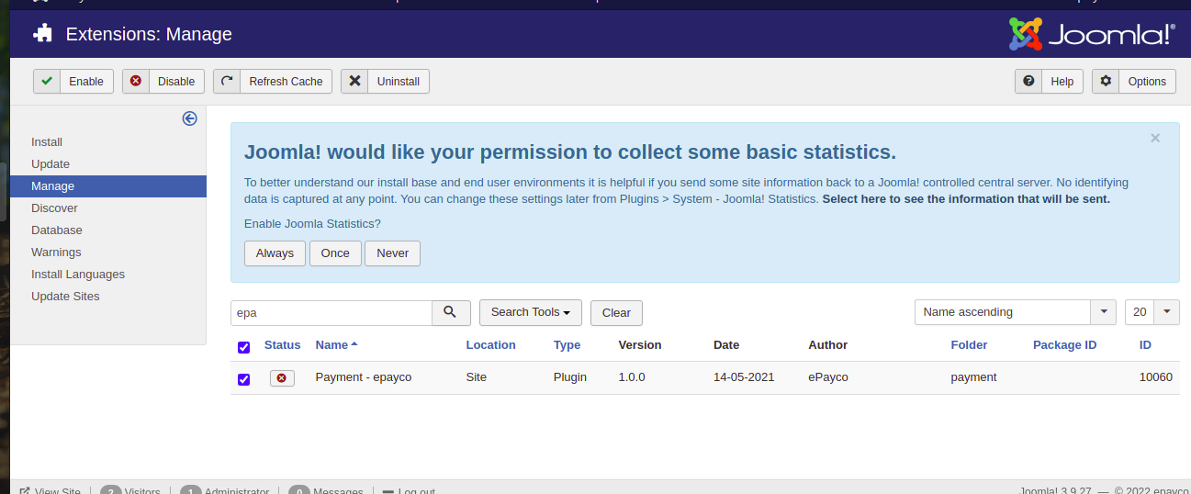This screenshot has width=1191, height=494.
Task: Sort table by Folder column
Action: [x=969, y=345]
